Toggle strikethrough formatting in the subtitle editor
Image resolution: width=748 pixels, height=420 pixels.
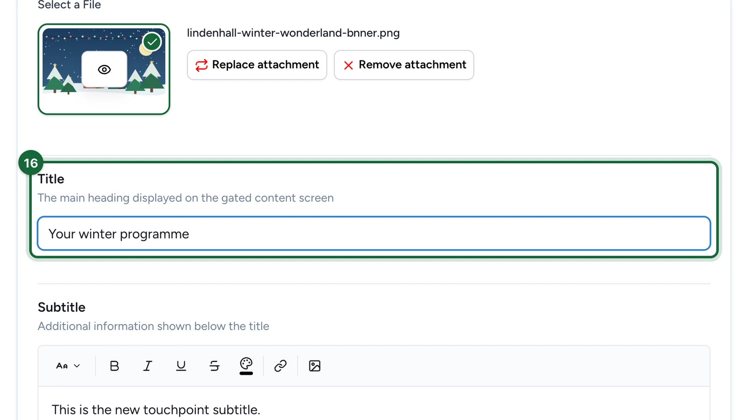[x=215, y=366]
